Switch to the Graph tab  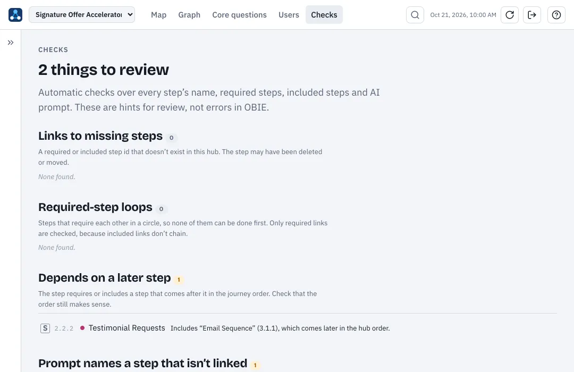[189, 15]
